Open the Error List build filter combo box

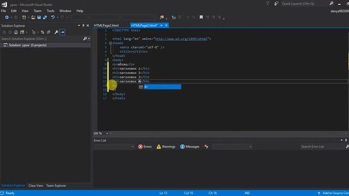232,146
